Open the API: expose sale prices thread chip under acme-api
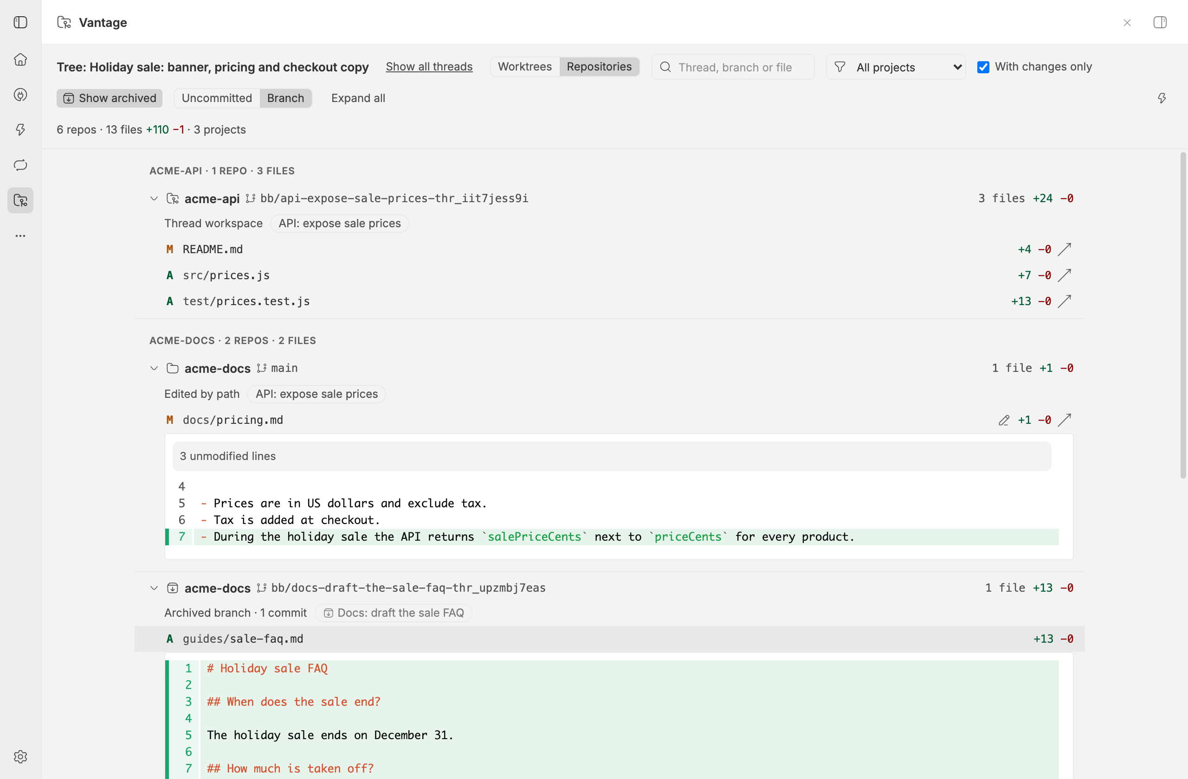 [339, 223]
